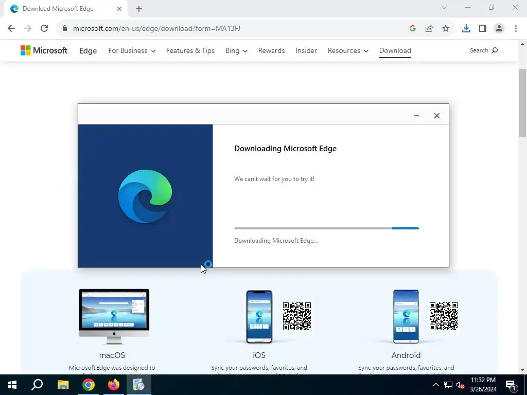Click the Android phone image

406,317
